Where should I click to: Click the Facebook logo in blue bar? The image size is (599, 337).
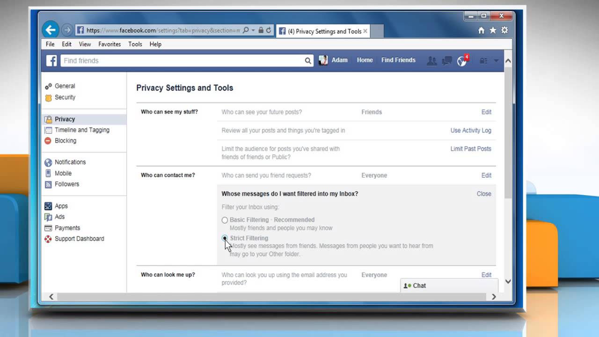click(51, 60)
